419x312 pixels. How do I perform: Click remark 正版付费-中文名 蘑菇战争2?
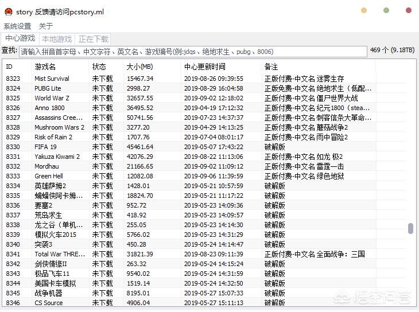(306, 127)
